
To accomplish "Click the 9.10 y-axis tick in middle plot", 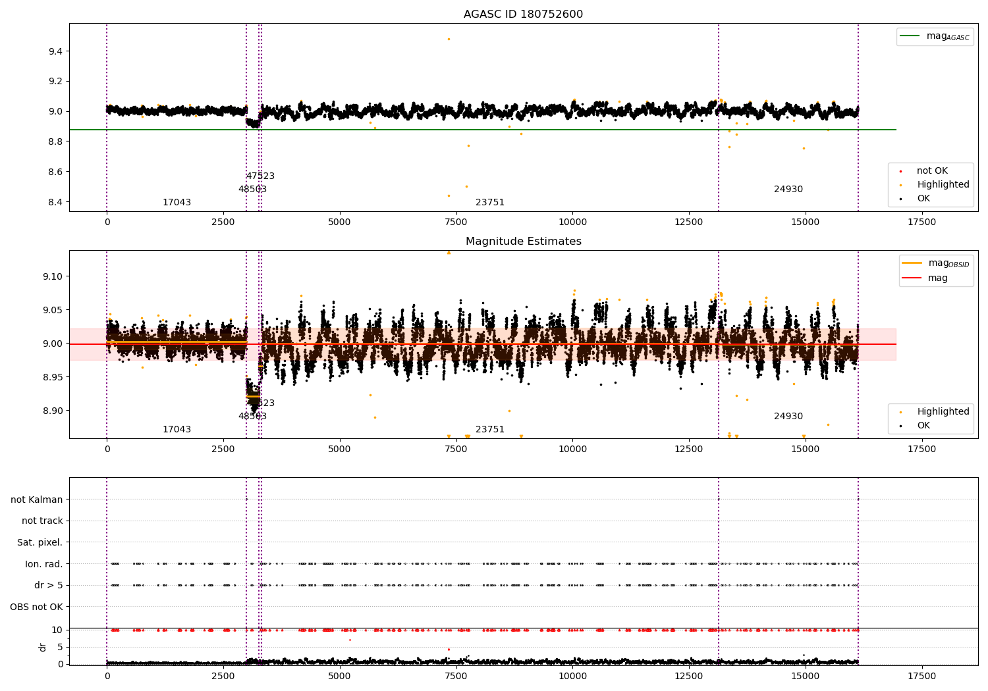I will [x=52, y=276].
